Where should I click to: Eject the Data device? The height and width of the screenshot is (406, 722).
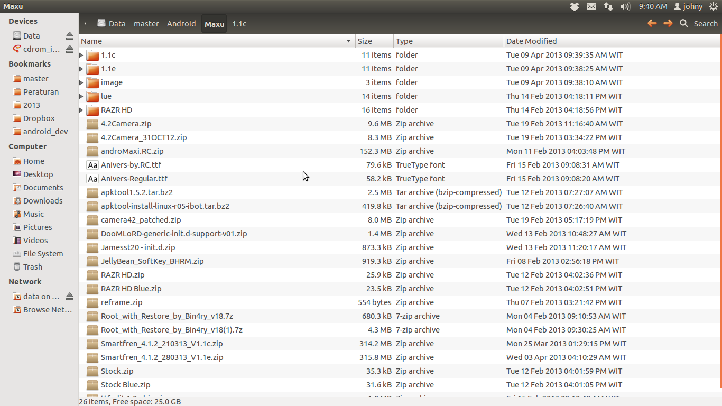click(x=70, y=36)
